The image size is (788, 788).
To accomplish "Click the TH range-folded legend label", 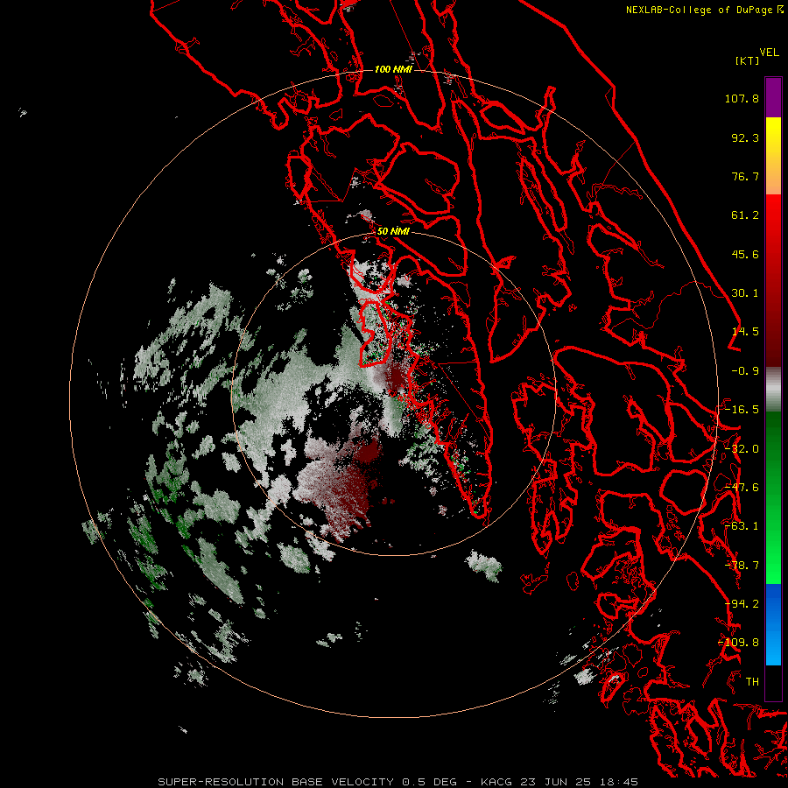I will pos(752,682).
